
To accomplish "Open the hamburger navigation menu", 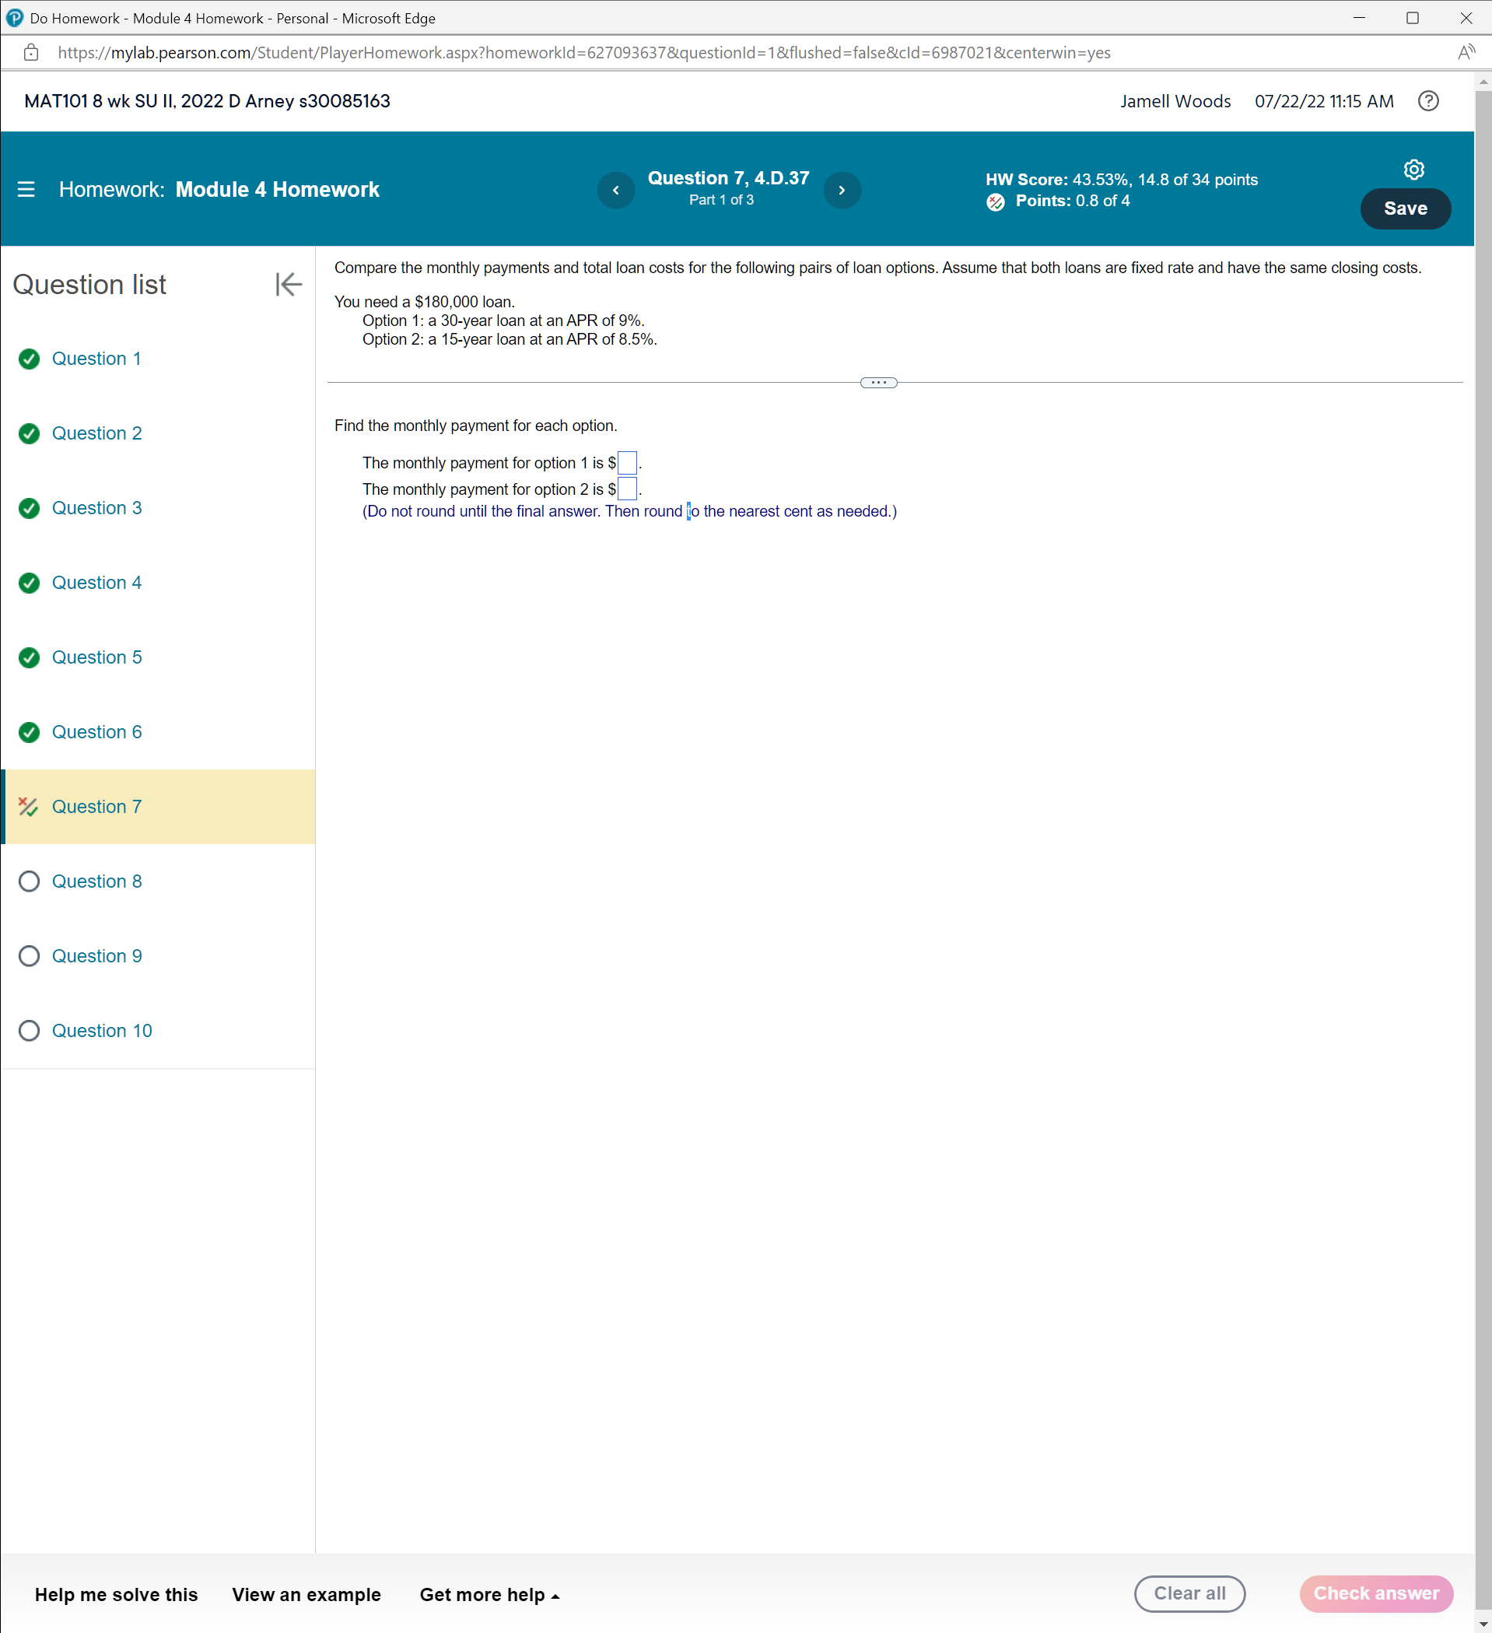I will click(x=26, y=190).
